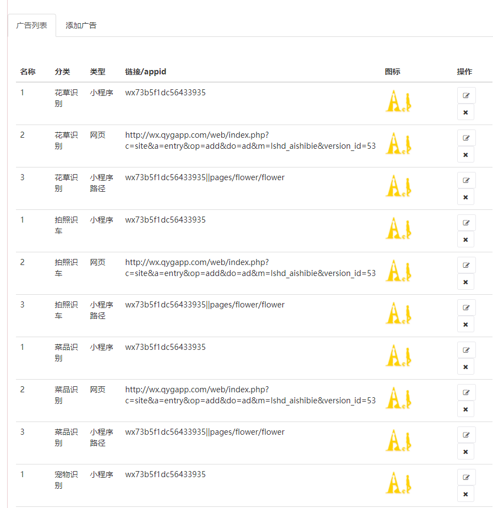Screen dimensions: 493x508
Task: Delete the 花草识别 小程序 ad numbered 1
Action: (x=466, y=112)
